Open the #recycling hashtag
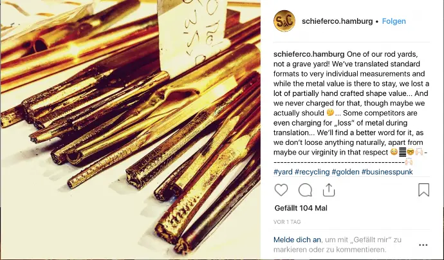Screen dimensions: 444x260 pos(312,172)
